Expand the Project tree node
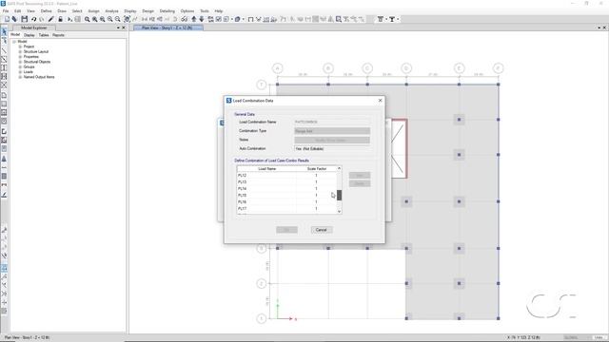The height and width of the screenshot is (342, 609). (x=20, y=47)
